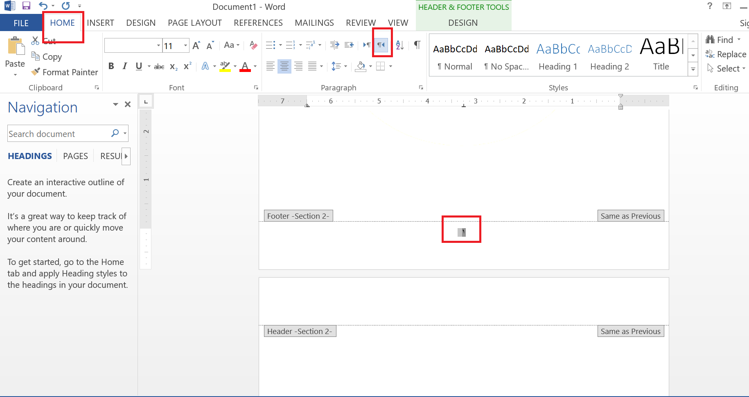The image size is (749, 397).
Task: Expand the Styles gallery more button
Action: (x=693, y=70)
